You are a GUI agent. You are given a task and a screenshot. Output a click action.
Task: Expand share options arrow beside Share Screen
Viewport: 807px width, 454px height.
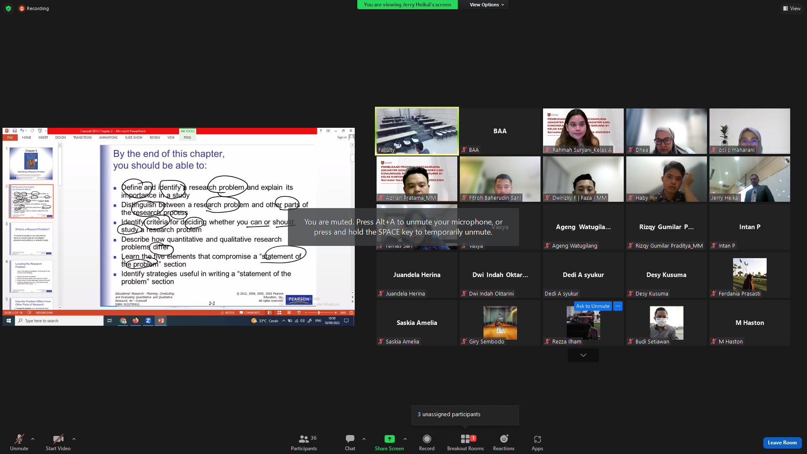pyautogui.click(x=405, y=439)
